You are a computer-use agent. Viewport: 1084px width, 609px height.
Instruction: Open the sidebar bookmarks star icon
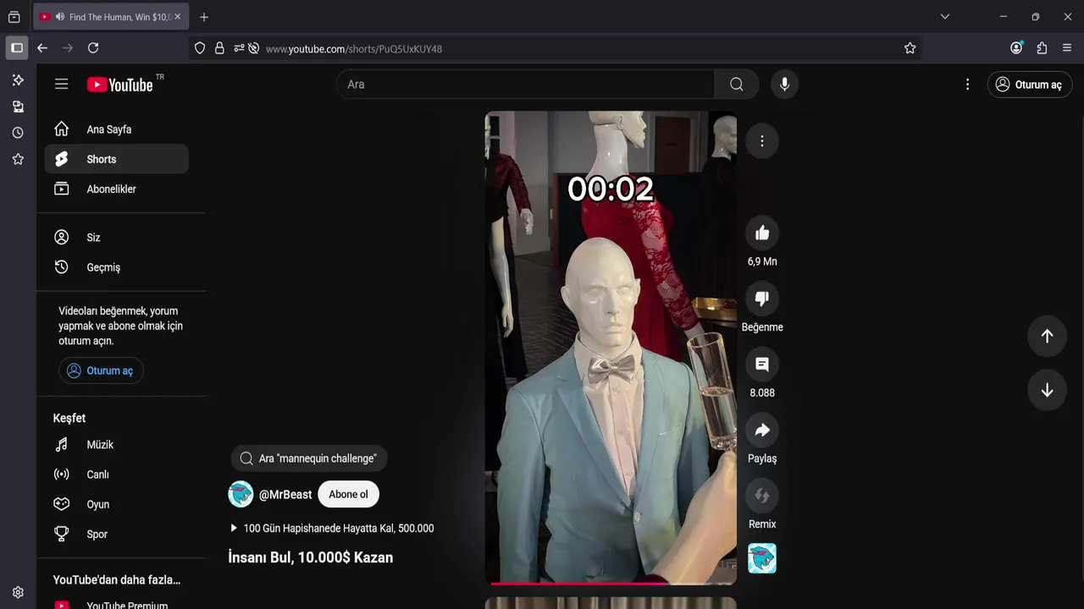pos(18,159)
